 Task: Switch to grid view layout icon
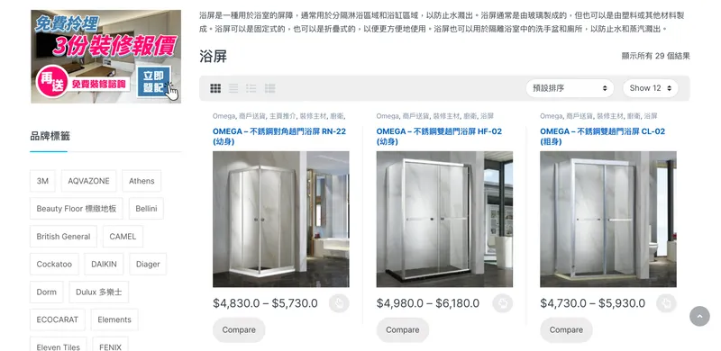[x=215, y=88]
